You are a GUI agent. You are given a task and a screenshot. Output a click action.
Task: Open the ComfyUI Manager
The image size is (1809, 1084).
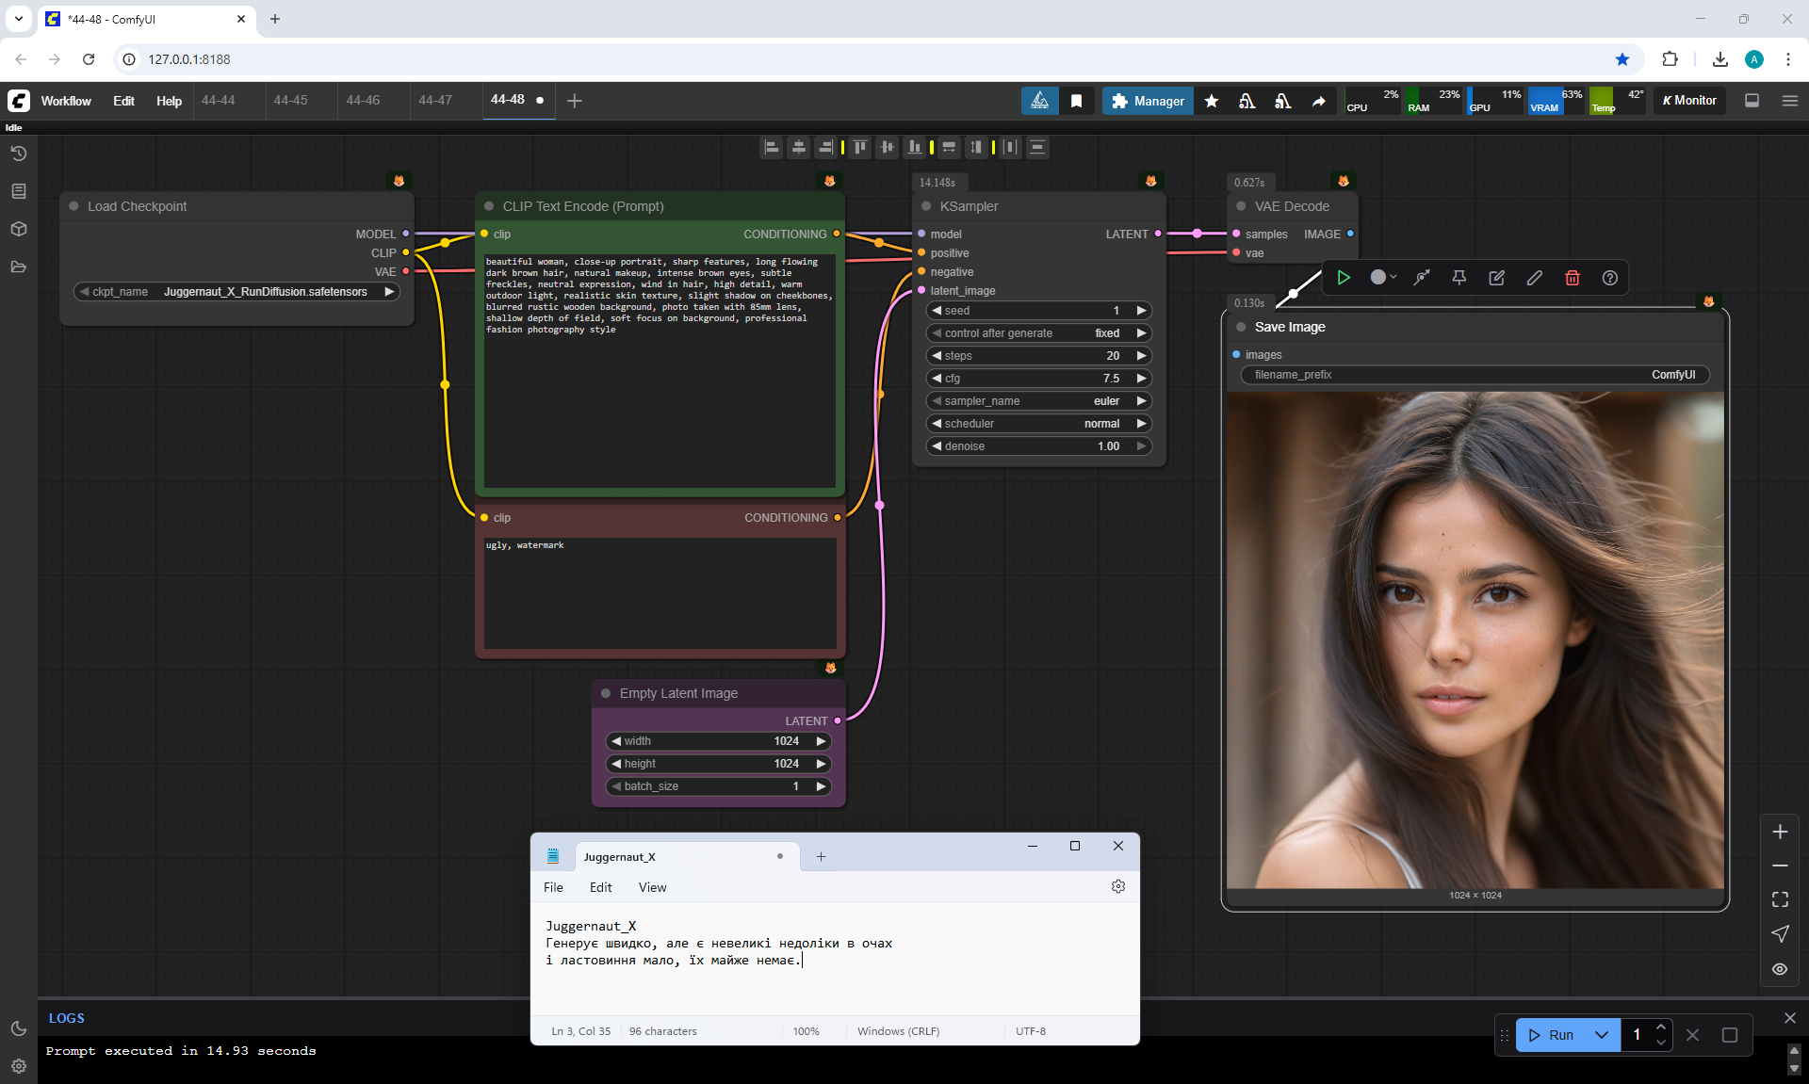click(1148, 101)
